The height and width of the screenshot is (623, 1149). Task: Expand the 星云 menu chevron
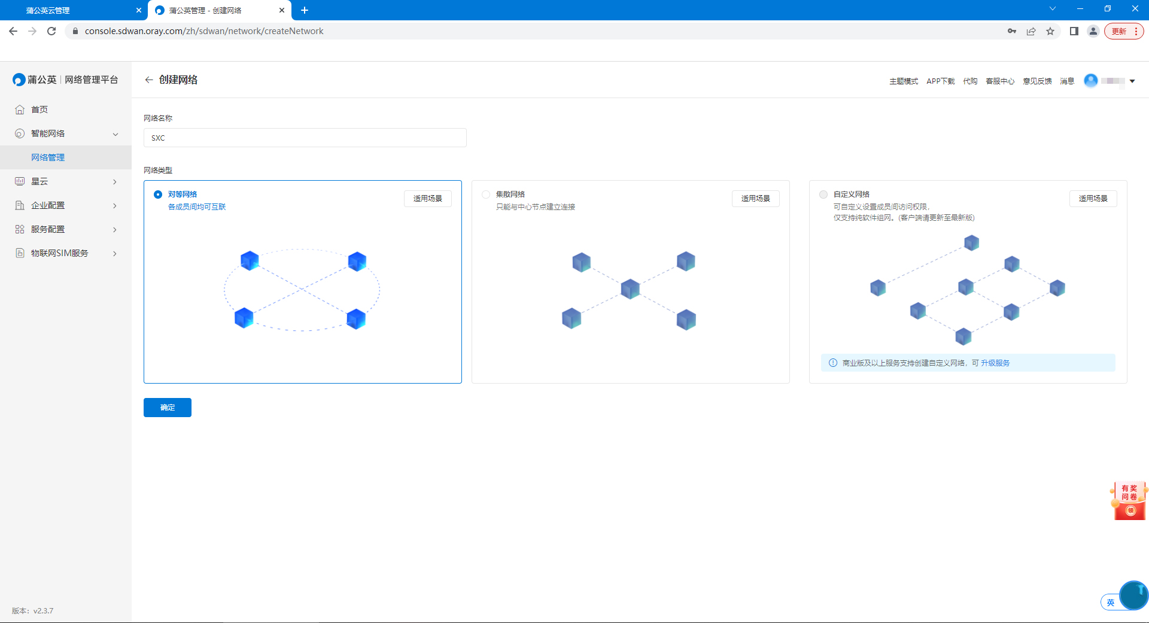click(115, 182)
